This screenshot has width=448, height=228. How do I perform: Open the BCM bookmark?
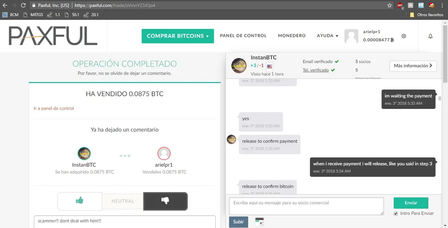point(10,15)
